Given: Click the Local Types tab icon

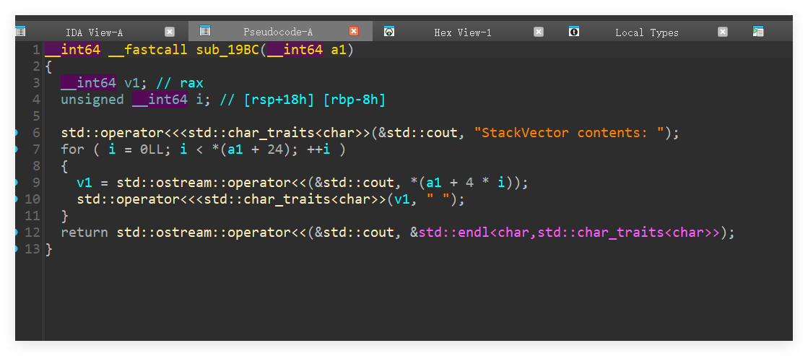Looking at the screenshot, I should pos(574,32).
